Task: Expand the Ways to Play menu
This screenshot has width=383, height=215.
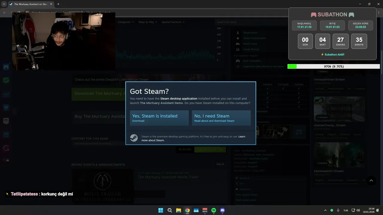Action: (148, 22)
